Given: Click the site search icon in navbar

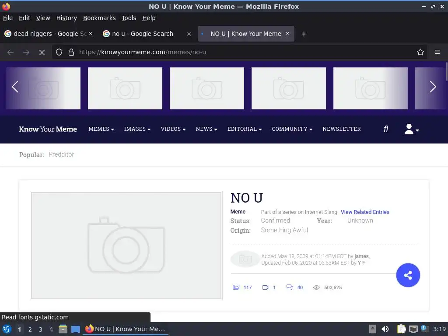Looking at the screenshot, I should coord(386,129).
